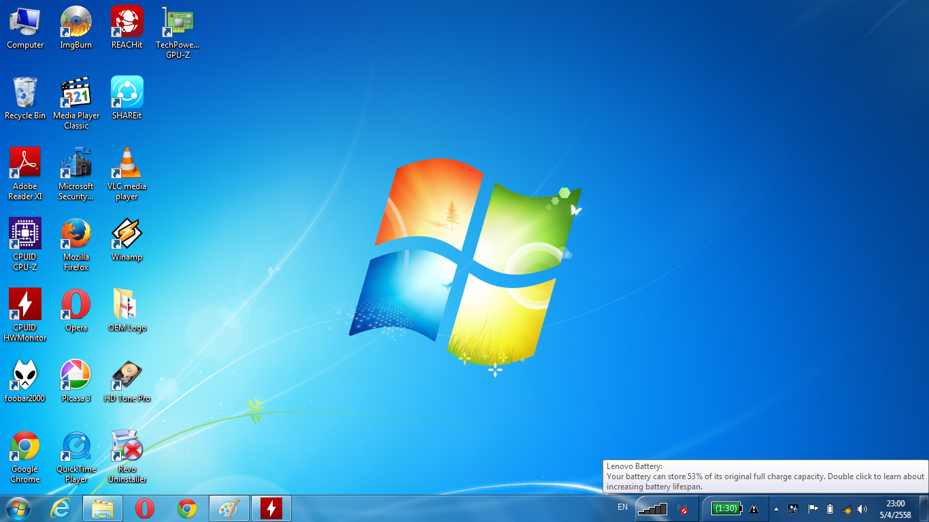Open Windows Explorer from the taskbar
Screen dimensions: 929x522
(103, 508)
